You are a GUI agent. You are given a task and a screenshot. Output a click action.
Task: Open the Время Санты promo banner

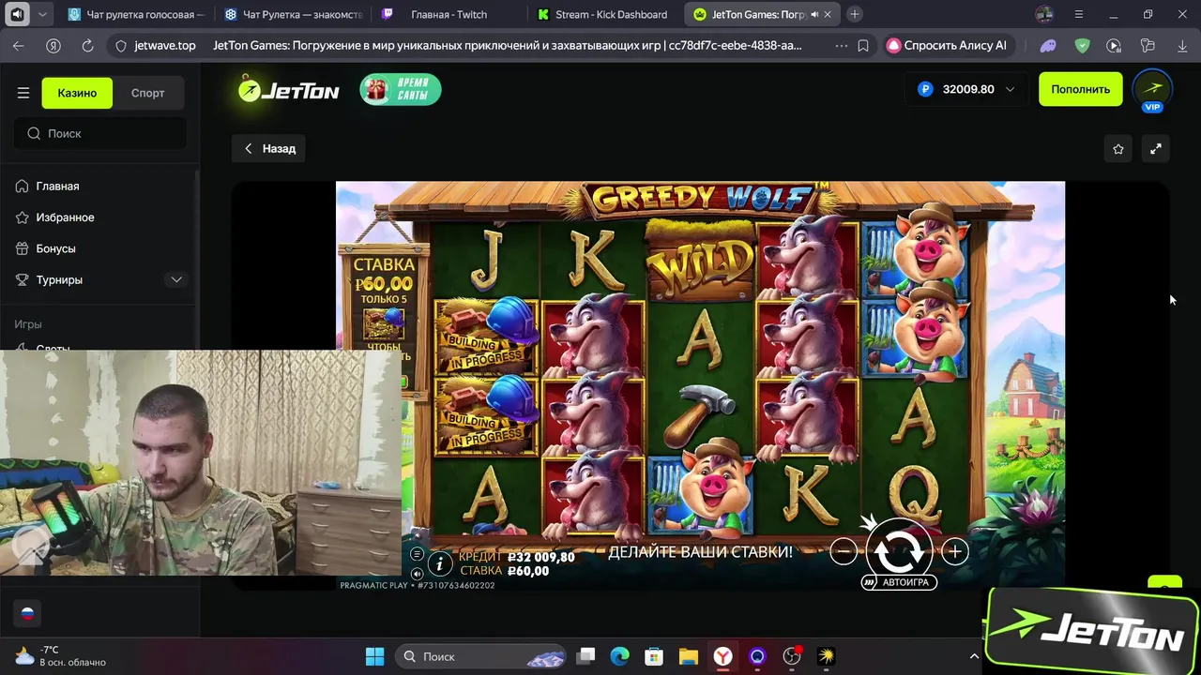pyautogui.click(x=401, y=89)
